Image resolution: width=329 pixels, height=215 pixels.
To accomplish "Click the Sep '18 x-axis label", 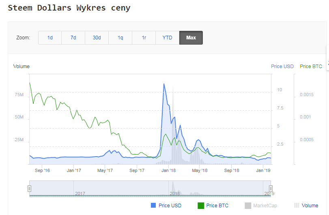I will [x=231, y=170].
